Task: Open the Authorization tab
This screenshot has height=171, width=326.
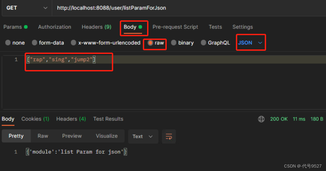Action: [55, 27]
